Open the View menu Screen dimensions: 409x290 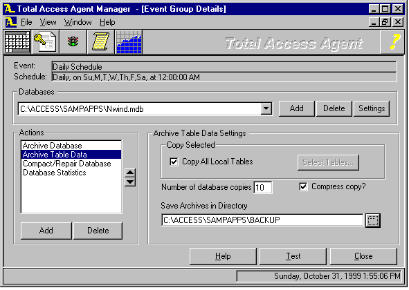(x=48, y=22)
